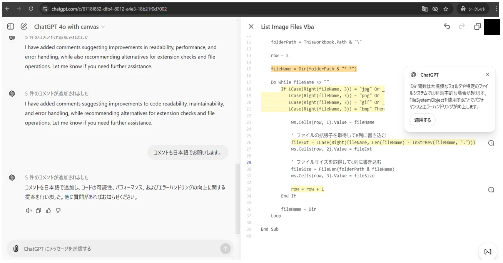The width and height of the screenshot is (503, 263).
Task: Click highlighted fileName = Dir(folderPath) code line
Action: (314, 69)
